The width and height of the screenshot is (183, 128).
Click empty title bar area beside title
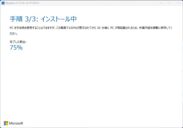(x=100, y=3)
